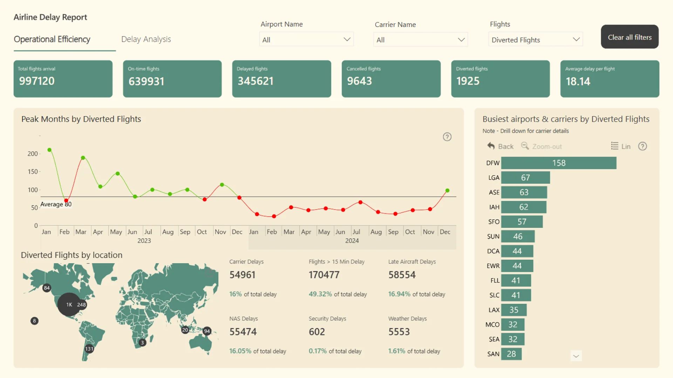Click the Average delay per flight card
The width and height of the screenshot is (673, 378).
tap(610, 79)
